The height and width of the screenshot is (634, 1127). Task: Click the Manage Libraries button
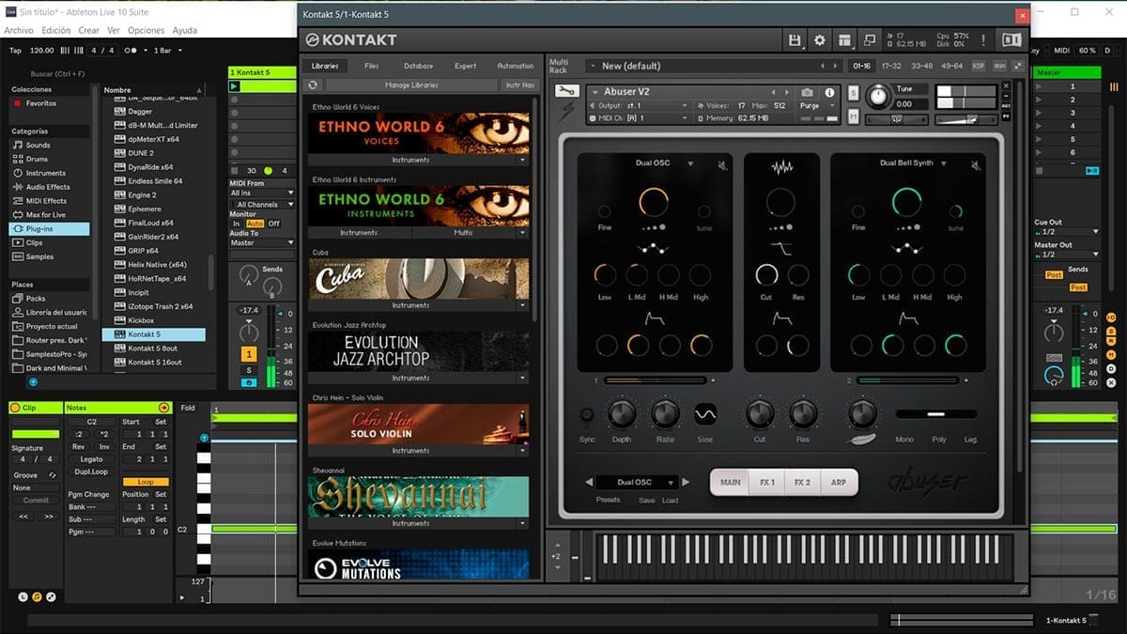click(411, 85)
